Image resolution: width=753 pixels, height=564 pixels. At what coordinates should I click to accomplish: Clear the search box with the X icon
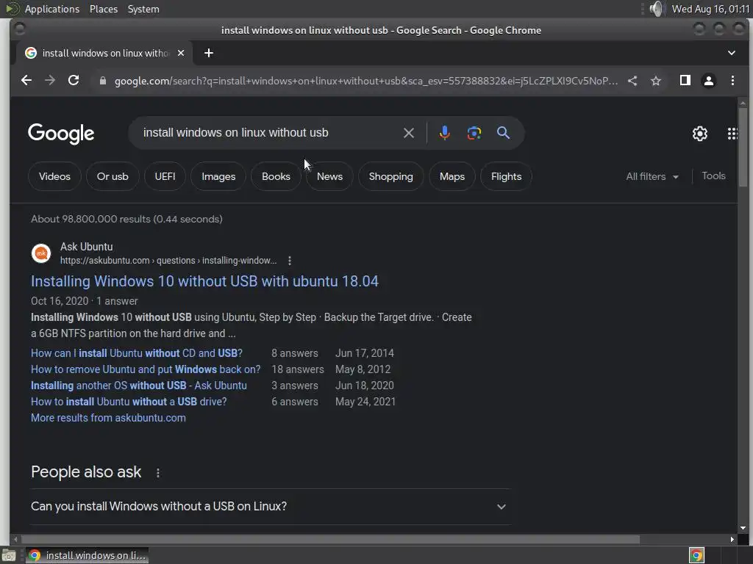pyautogui.click(x=409, y=133)
